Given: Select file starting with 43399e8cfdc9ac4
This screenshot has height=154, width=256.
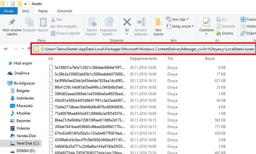Looking at the screenshot, I should [x=87, y=140].
